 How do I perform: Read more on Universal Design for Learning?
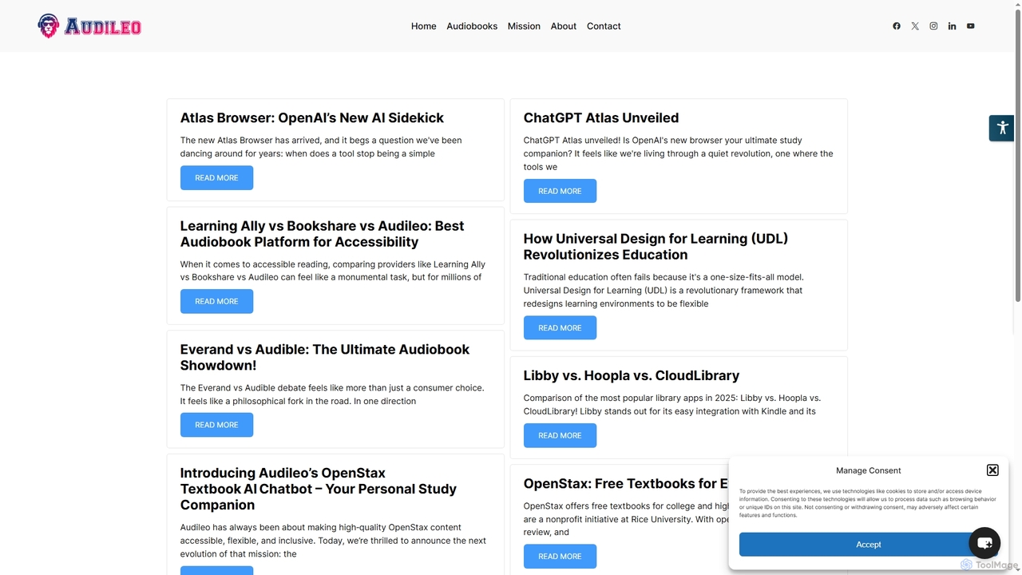pos(560,327)
